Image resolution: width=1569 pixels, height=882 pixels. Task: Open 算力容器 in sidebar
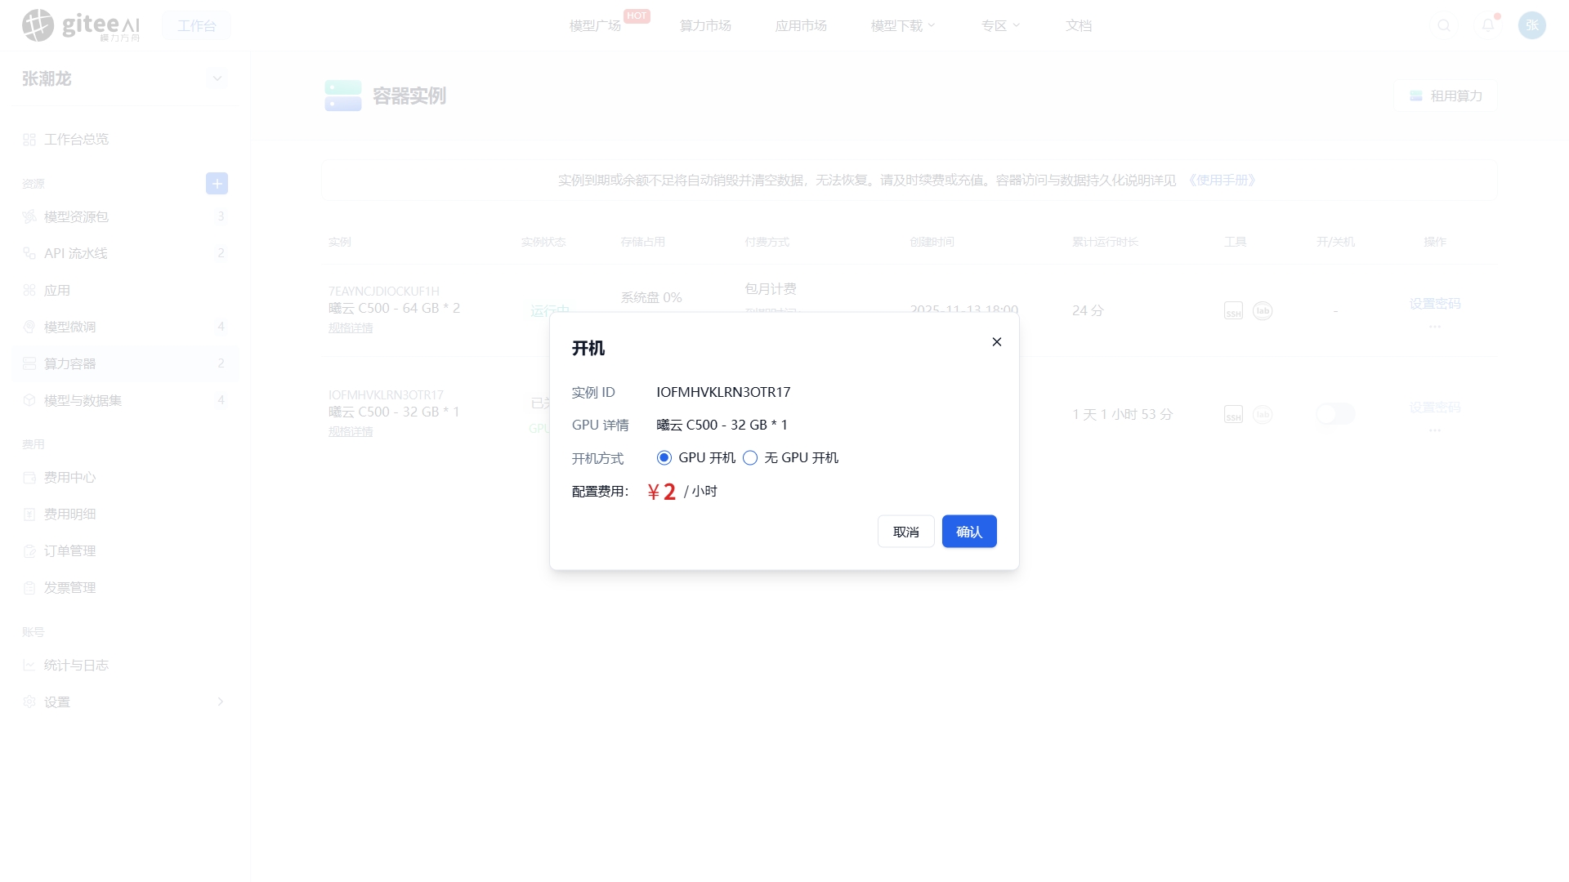click(x=124, y=363)
